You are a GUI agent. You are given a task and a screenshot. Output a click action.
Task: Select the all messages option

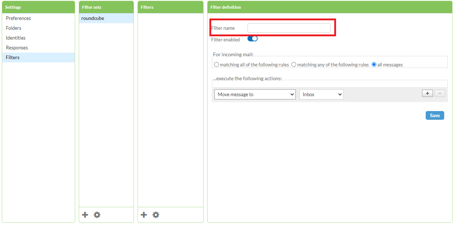374,65
